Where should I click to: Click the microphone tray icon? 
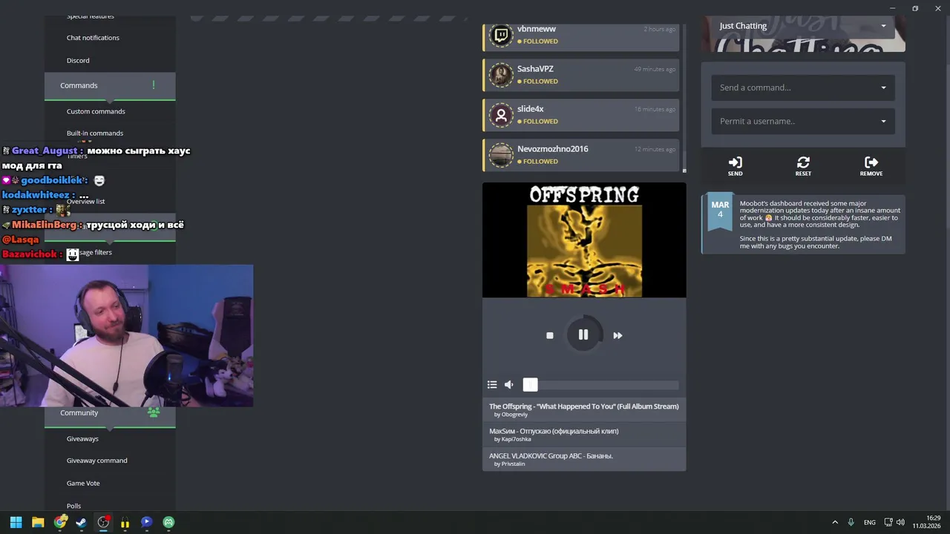[851, 522]
